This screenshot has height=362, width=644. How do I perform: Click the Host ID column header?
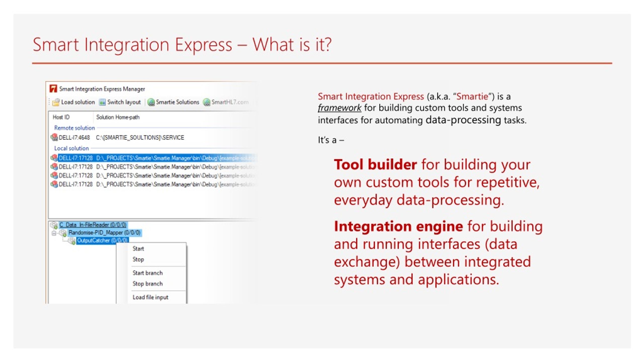(61, 117)
